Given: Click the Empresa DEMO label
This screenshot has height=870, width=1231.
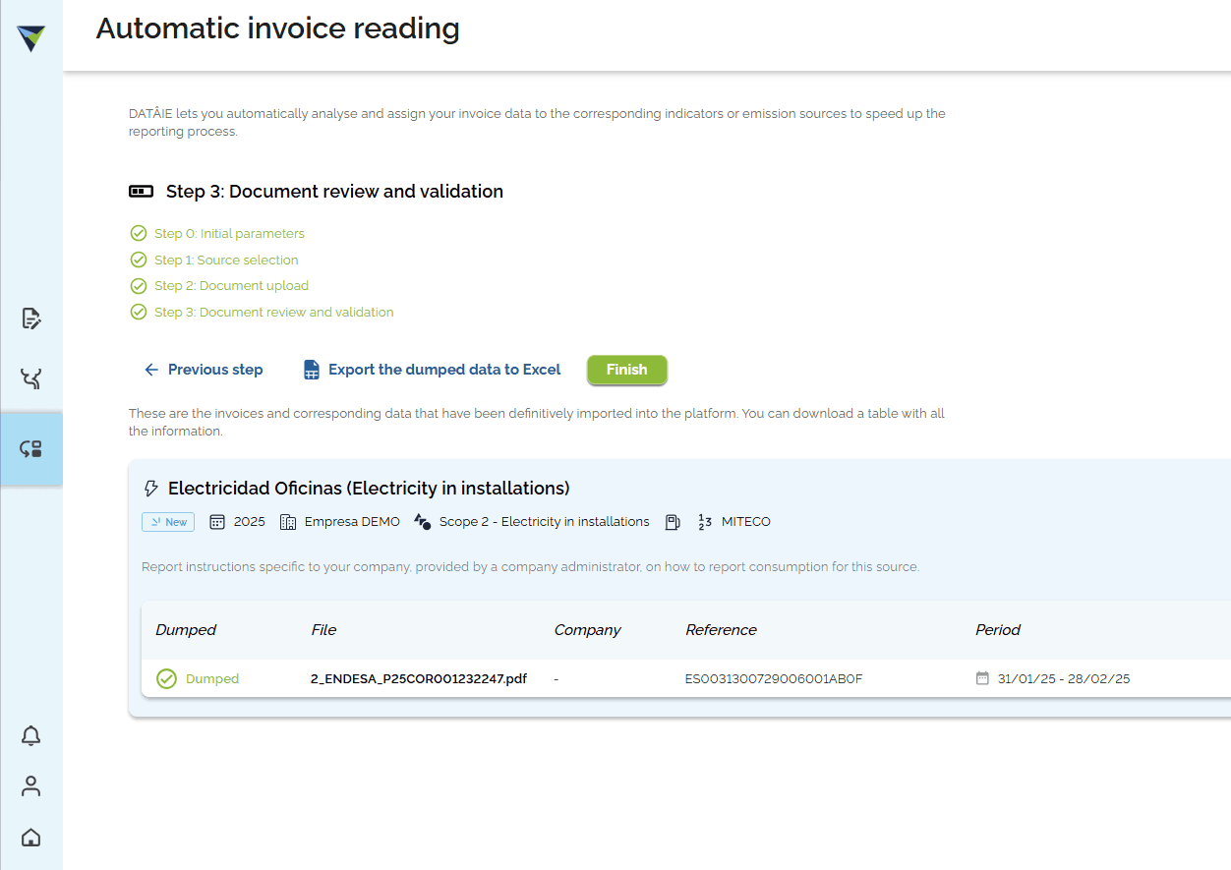Looking at the screenshot, I should pos(352,522).
